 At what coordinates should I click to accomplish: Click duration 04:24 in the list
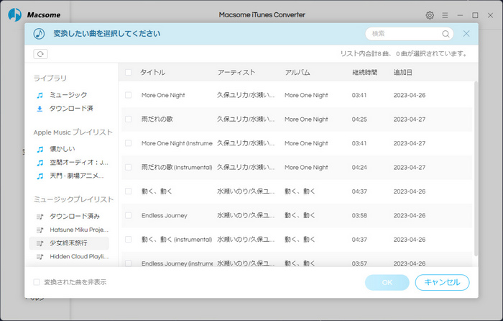[x=359, y=168]
